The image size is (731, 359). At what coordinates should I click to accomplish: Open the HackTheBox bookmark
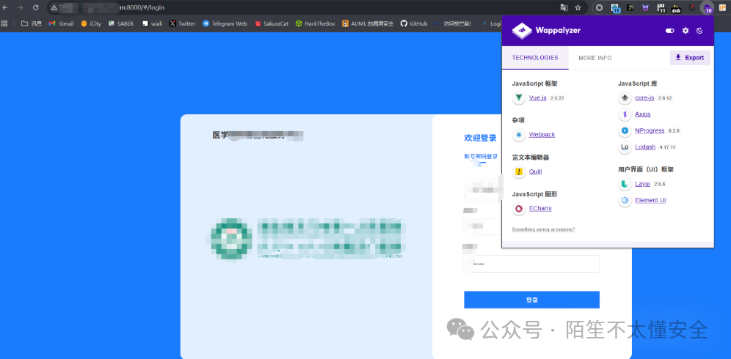[315, 23]
